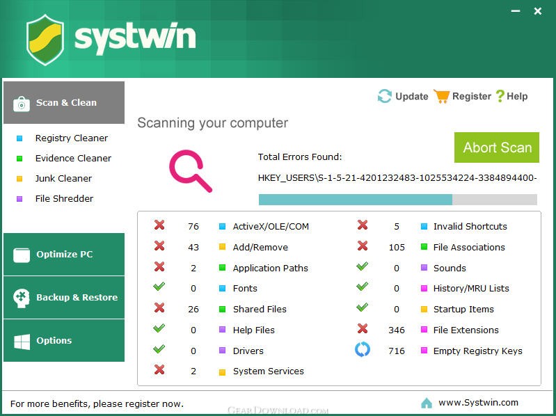The height and width of the screenshot is (416, 556).
Task: Click the scan progress bar
Action: point(398,200)
